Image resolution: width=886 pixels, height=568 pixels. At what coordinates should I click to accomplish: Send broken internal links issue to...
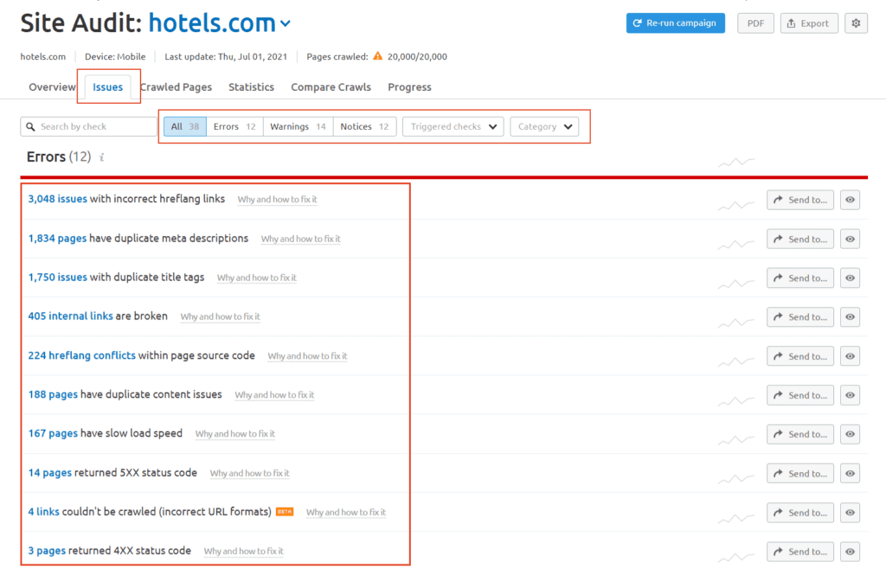[x=800, y=316]
